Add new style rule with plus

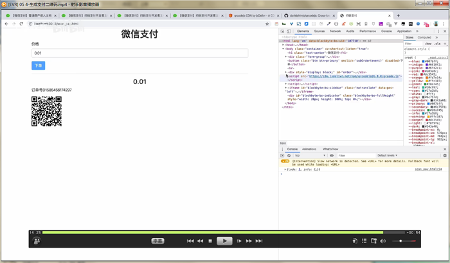pyautogui.click(x=445, y=44)
